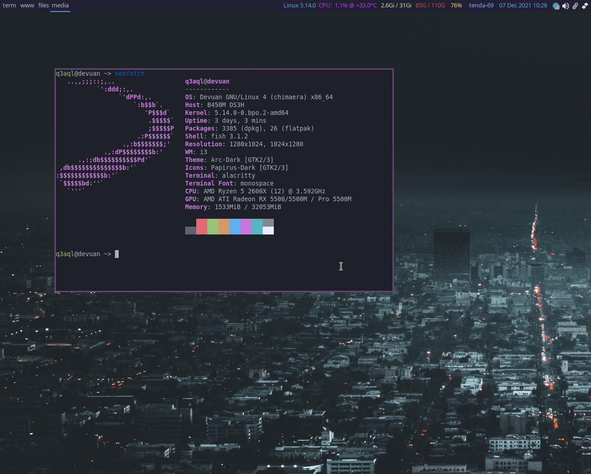Click the 2.6Gi / 31Gi memory readout
This screenshot has height=474, width=591.
396,6
